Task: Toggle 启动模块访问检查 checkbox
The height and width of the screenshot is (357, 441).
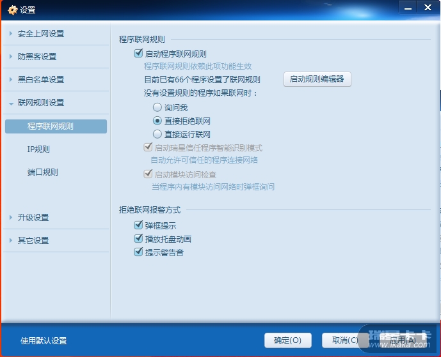Action: (148, 174)
